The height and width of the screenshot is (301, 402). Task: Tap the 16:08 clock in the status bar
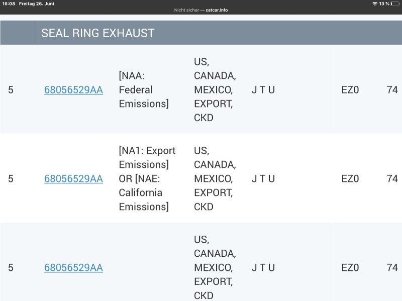pyautogui.click(x=9, y=4)
